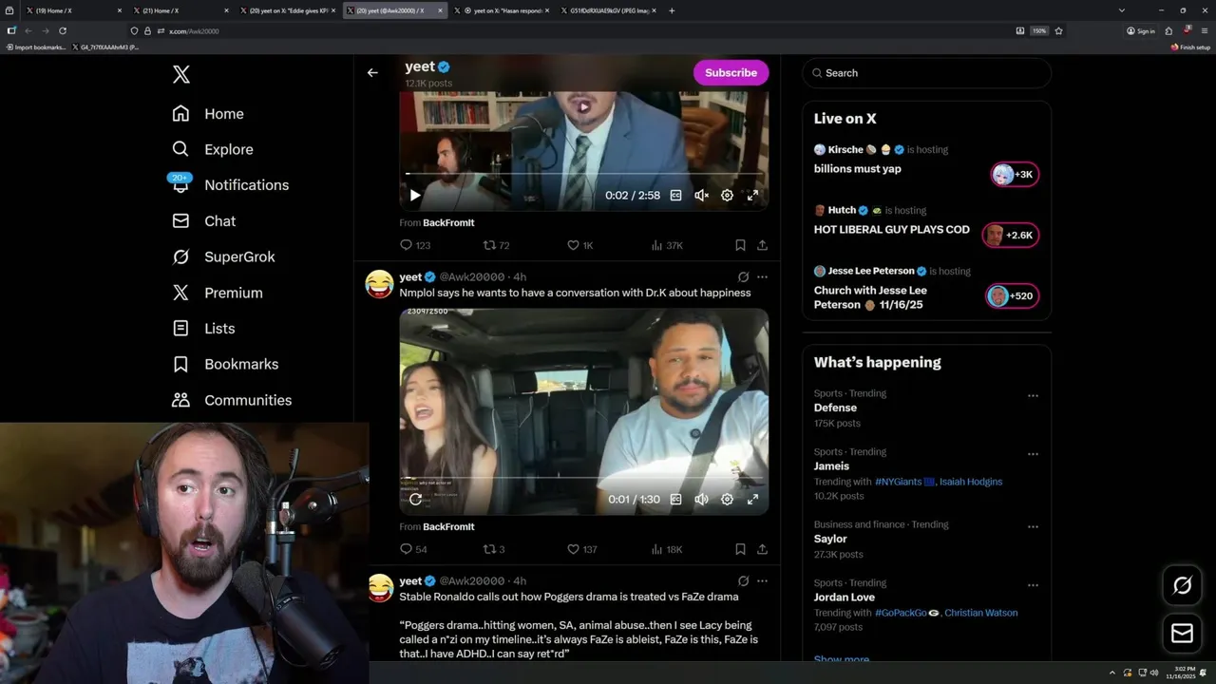Open Grok icon on Stable Ronaldo post
This screenshot has width=1216, height=684.
(743, 580)
